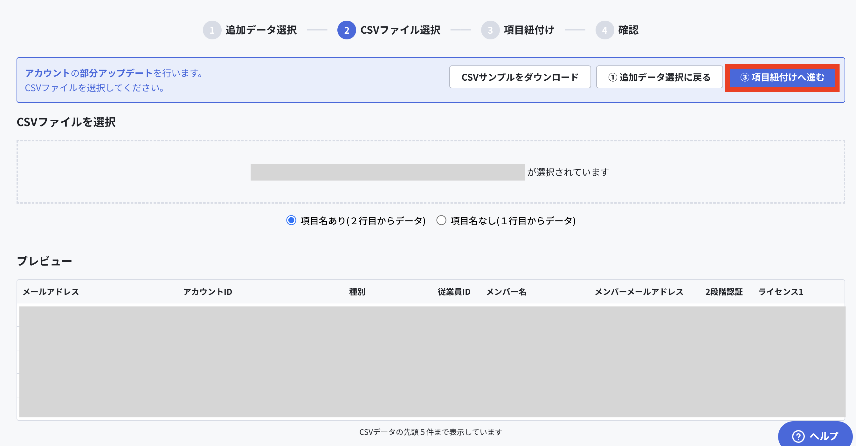The height and width of the screenshot is (446, 856).
Task: Select 項目名なし(1行目からデータ) radio option
Action: [441, 220]
